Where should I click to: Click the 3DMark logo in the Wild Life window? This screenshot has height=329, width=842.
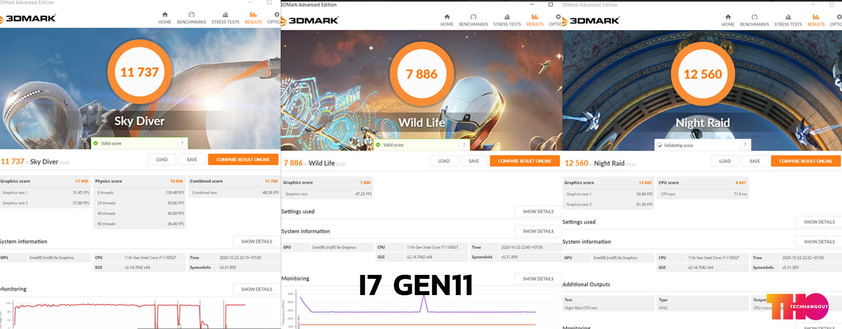pos(310,21)
